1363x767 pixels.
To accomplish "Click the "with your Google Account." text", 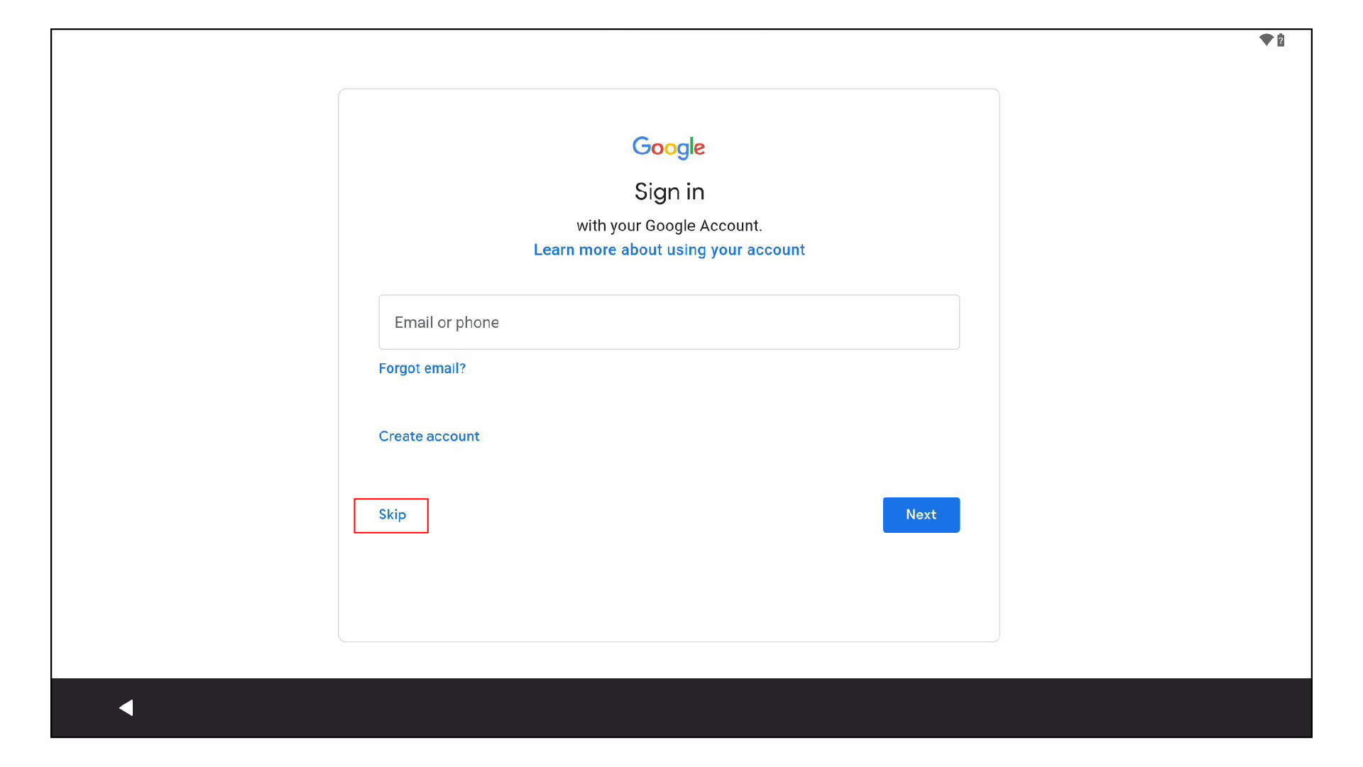I will click(x=669, y=226).
